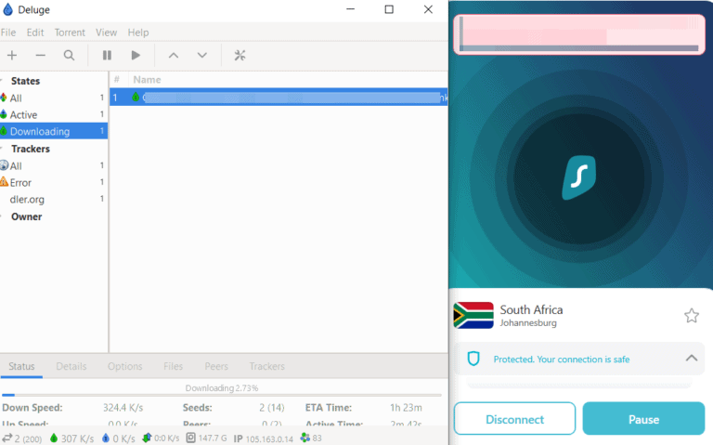Pause the selected torrent
Screen dimensions: 713x445
[107, 56]
